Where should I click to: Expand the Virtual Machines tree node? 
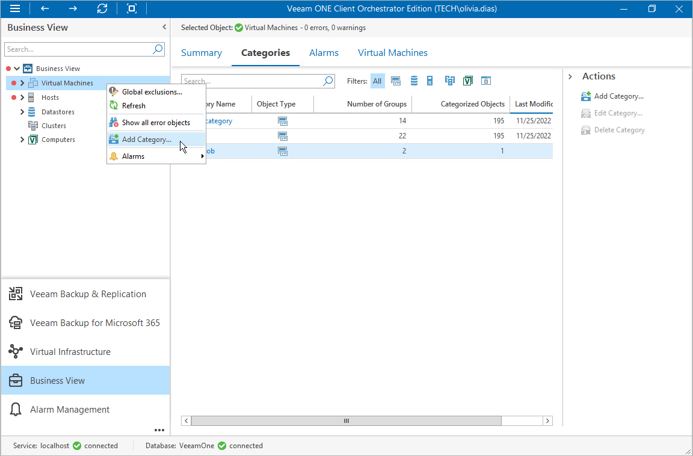pyautogui.click(x=22, y=83)
